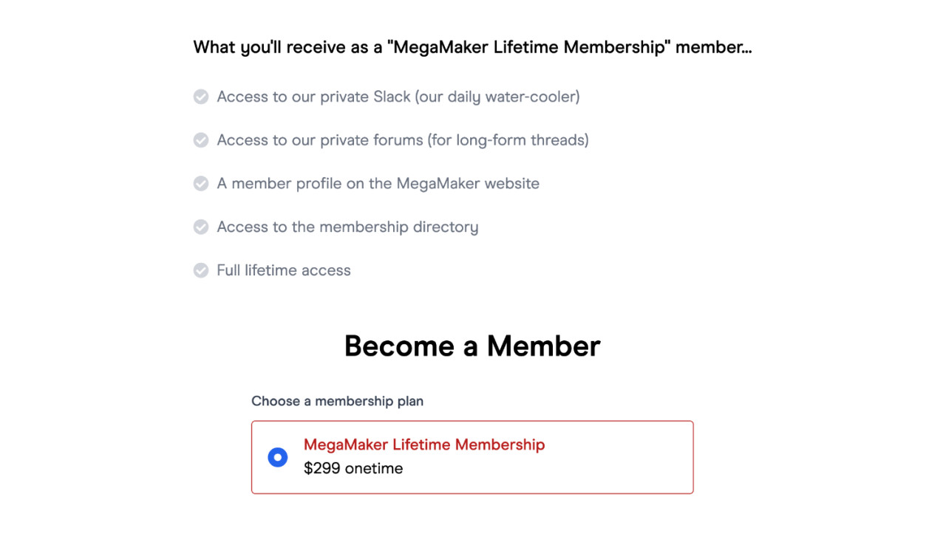Click the What you'll receive heading
This screenshot has height=539, width=946.
tap(472, 47)
